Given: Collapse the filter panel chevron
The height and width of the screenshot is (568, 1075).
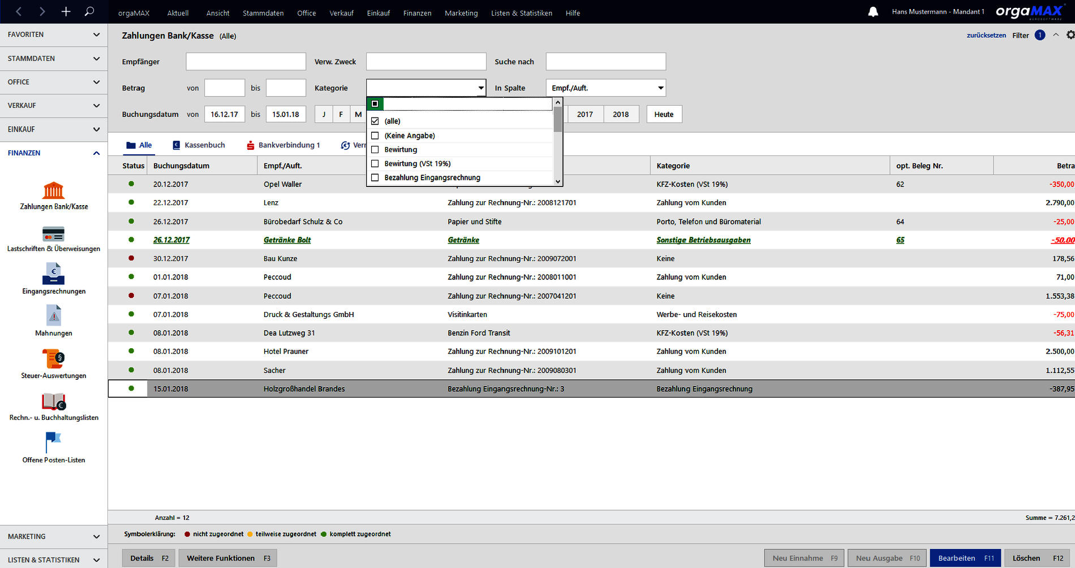Looking at the screenshot, I should 1056,35.
